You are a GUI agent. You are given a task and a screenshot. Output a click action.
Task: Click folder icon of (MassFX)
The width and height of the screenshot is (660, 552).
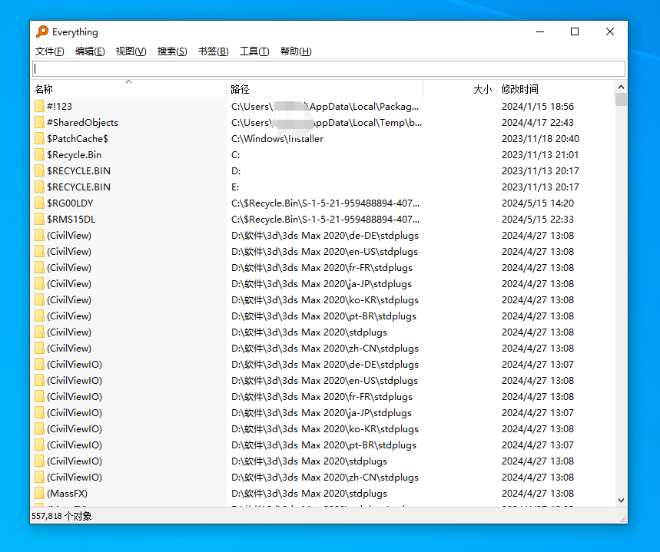tap(39, 494)
